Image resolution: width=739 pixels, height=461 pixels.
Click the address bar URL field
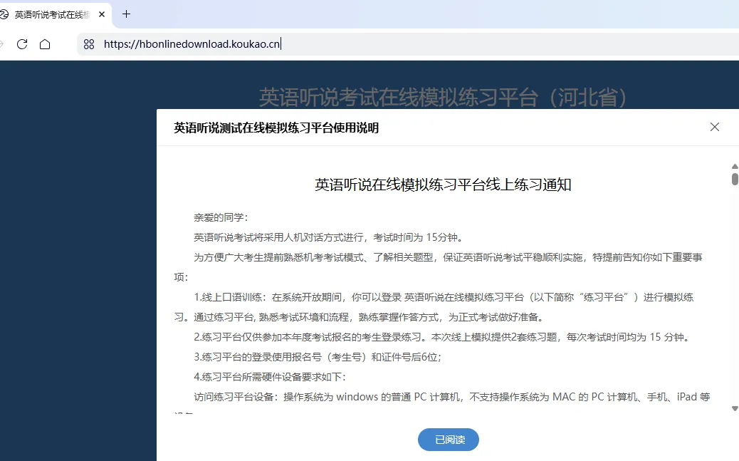point(408,44)
